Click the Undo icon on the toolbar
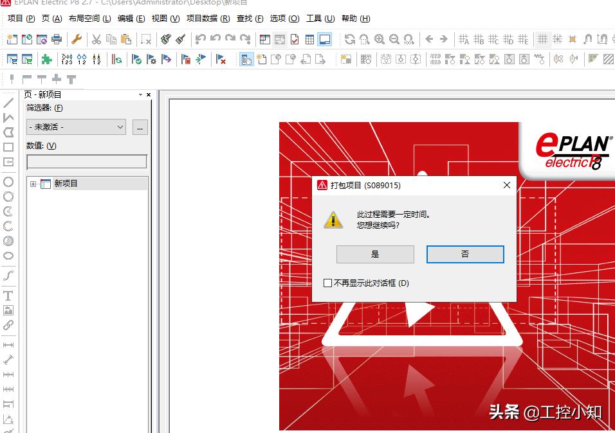Viewport: 615px width, 433px height. [199, 39]
